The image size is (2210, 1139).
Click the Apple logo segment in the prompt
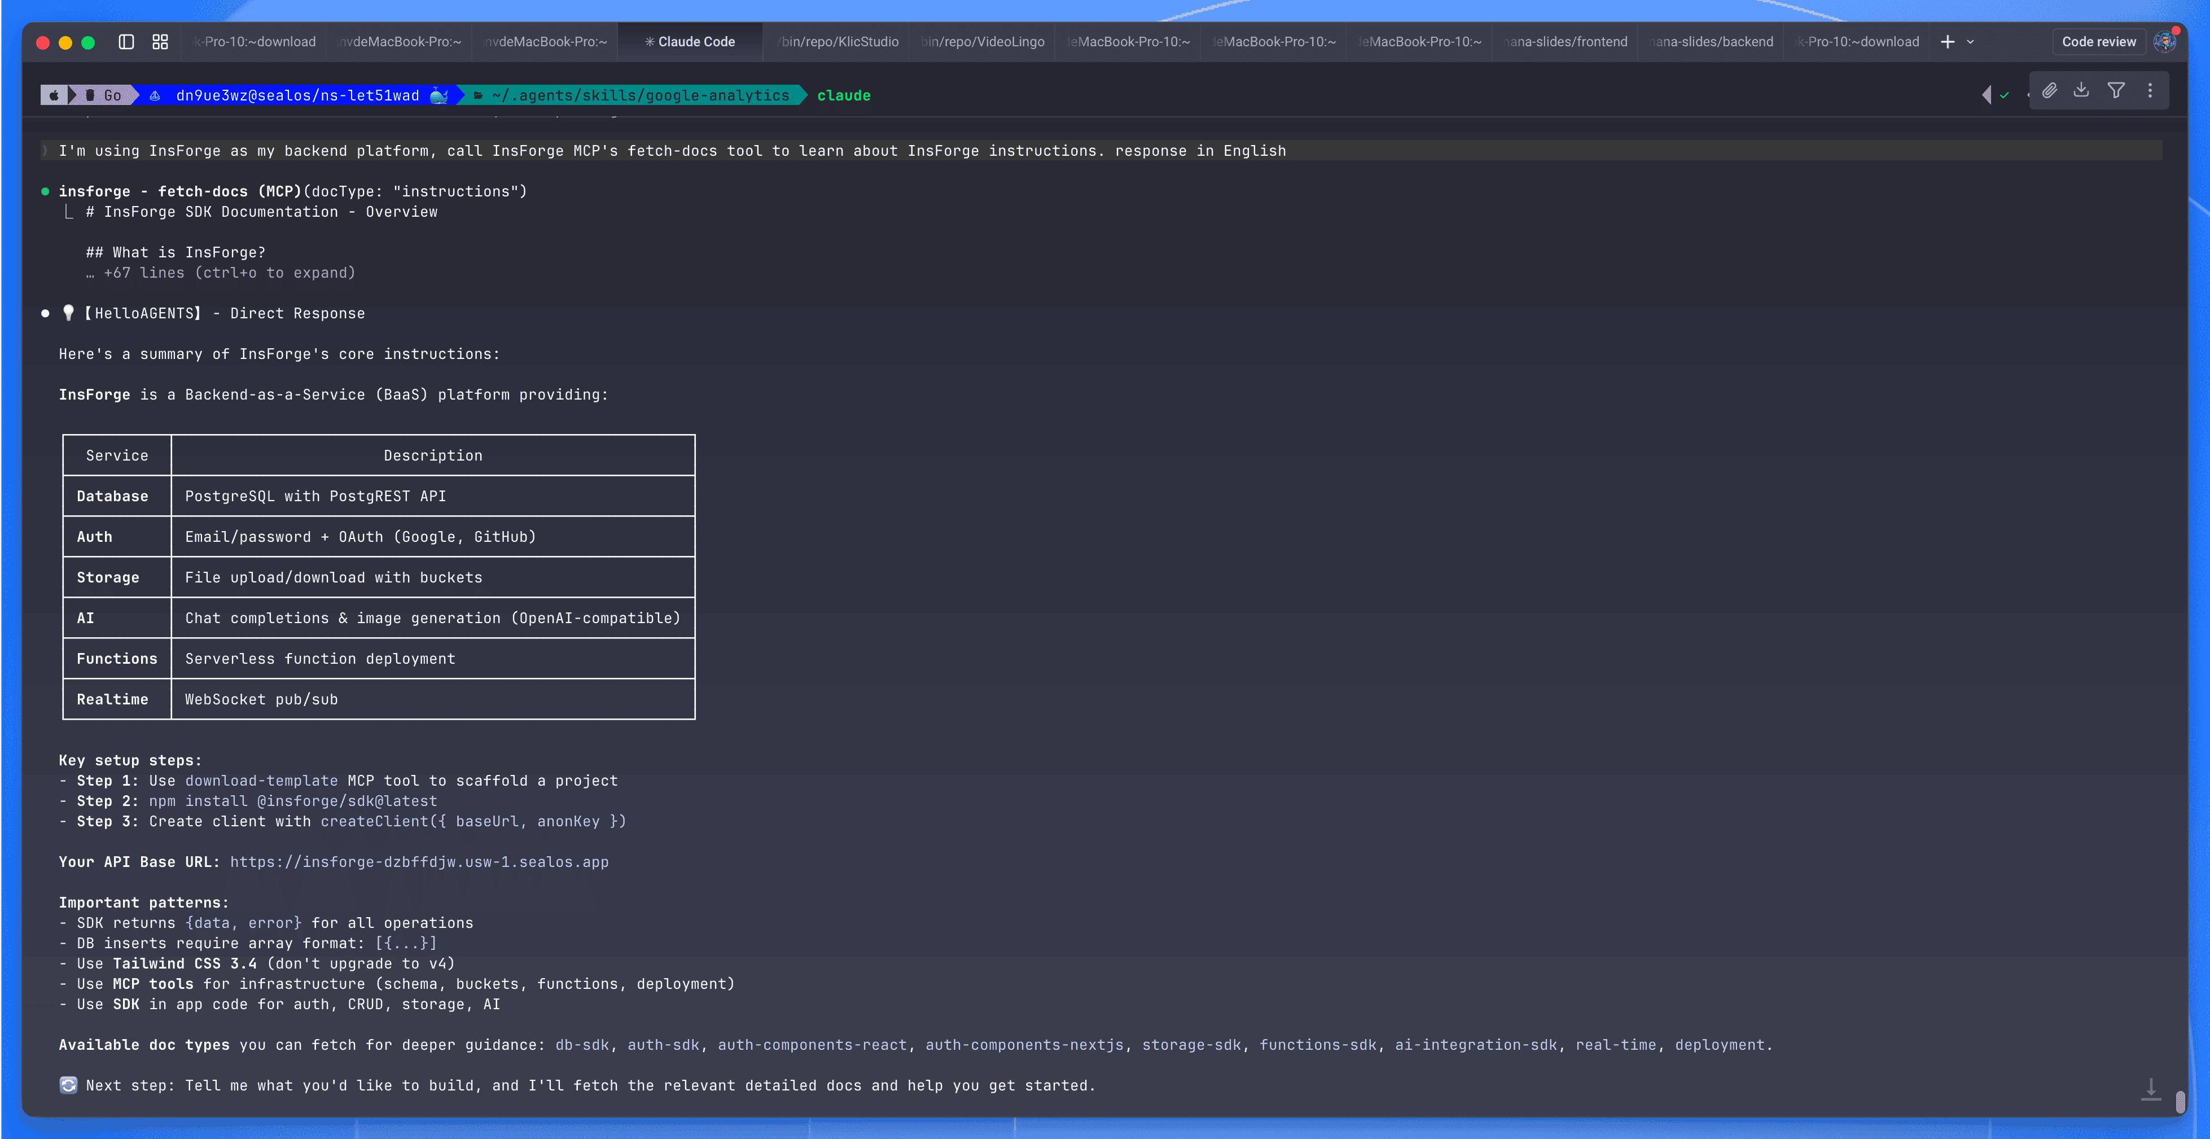click(x=53, y=95)
